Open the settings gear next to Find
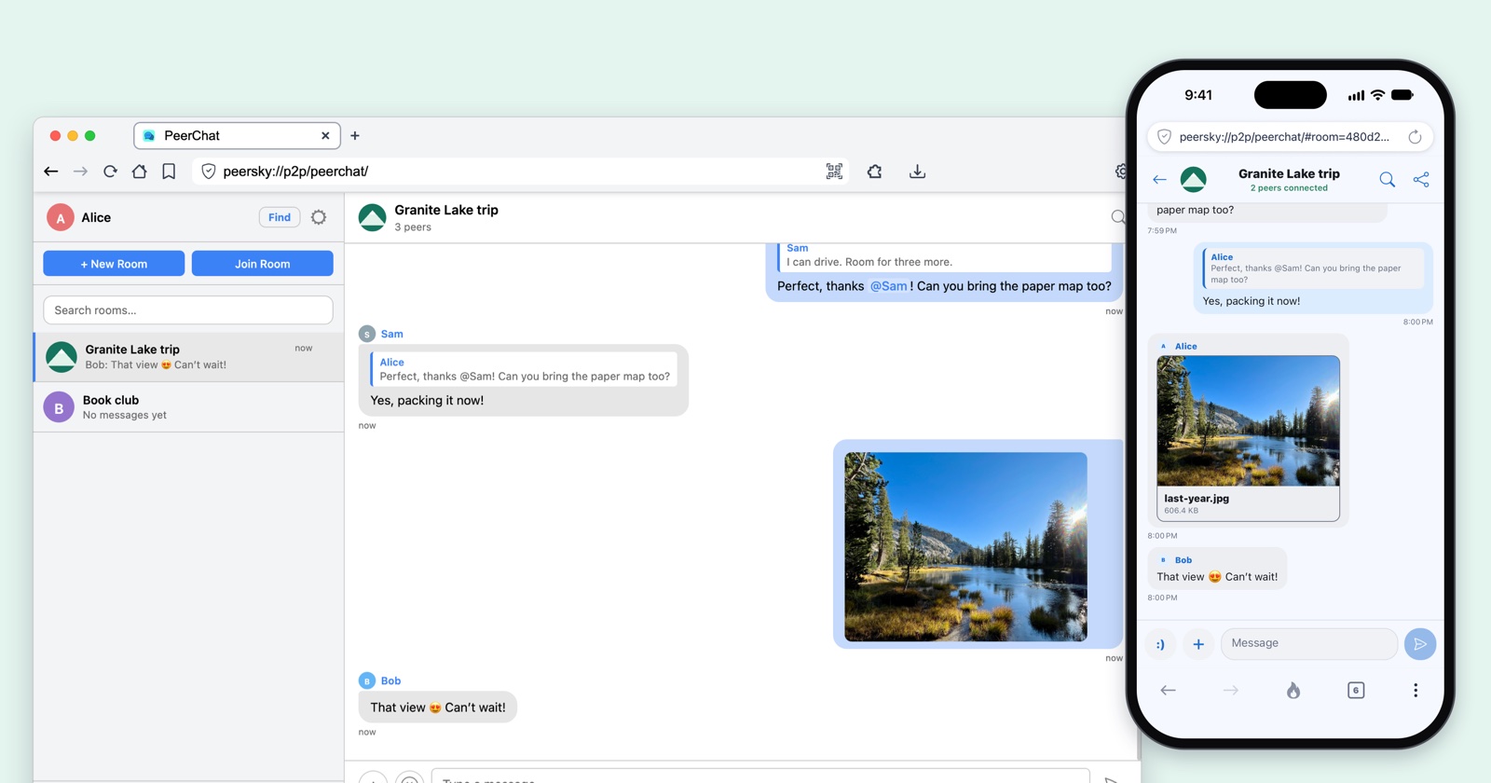 [319, 217]
